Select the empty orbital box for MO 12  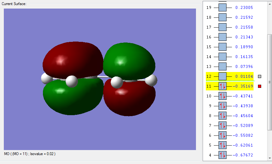(x=222, y=76)
